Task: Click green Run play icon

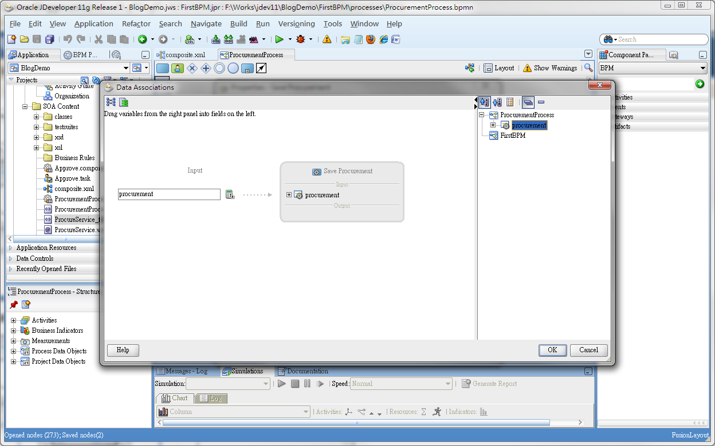Action: pyautogui.click(x=280, y=39)
